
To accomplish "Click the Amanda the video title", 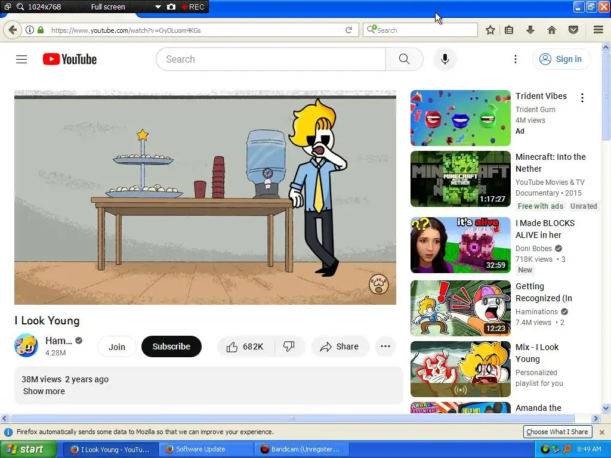I will (x=538, y=408).
